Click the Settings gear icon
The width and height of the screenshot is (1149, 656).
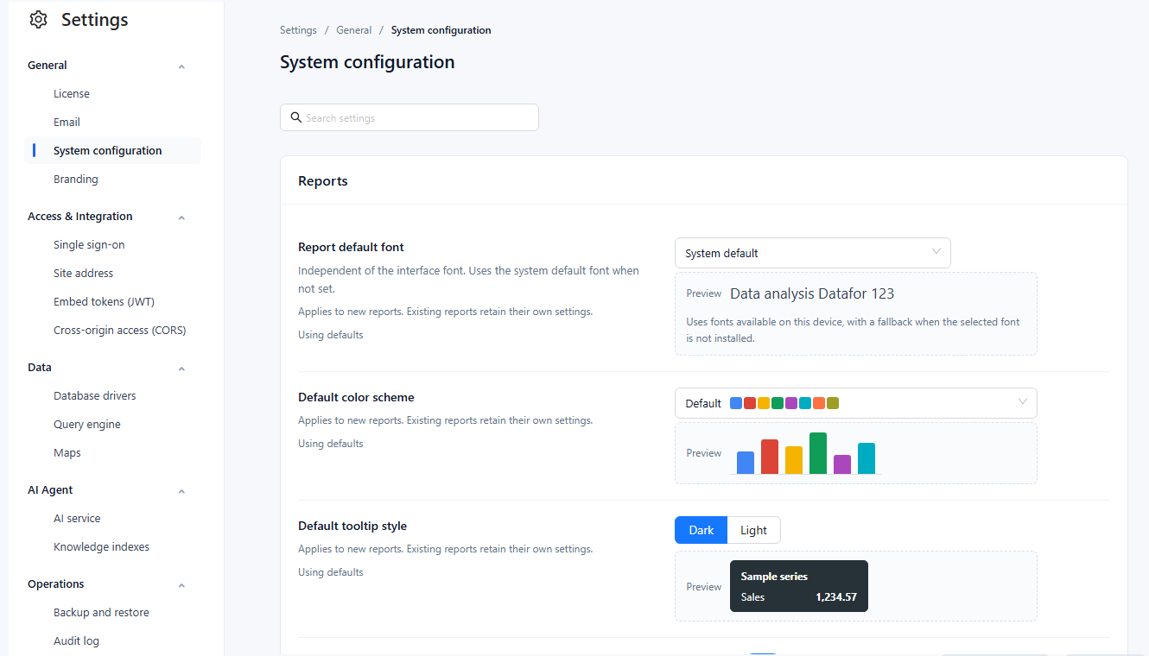[x=39, y=20]
